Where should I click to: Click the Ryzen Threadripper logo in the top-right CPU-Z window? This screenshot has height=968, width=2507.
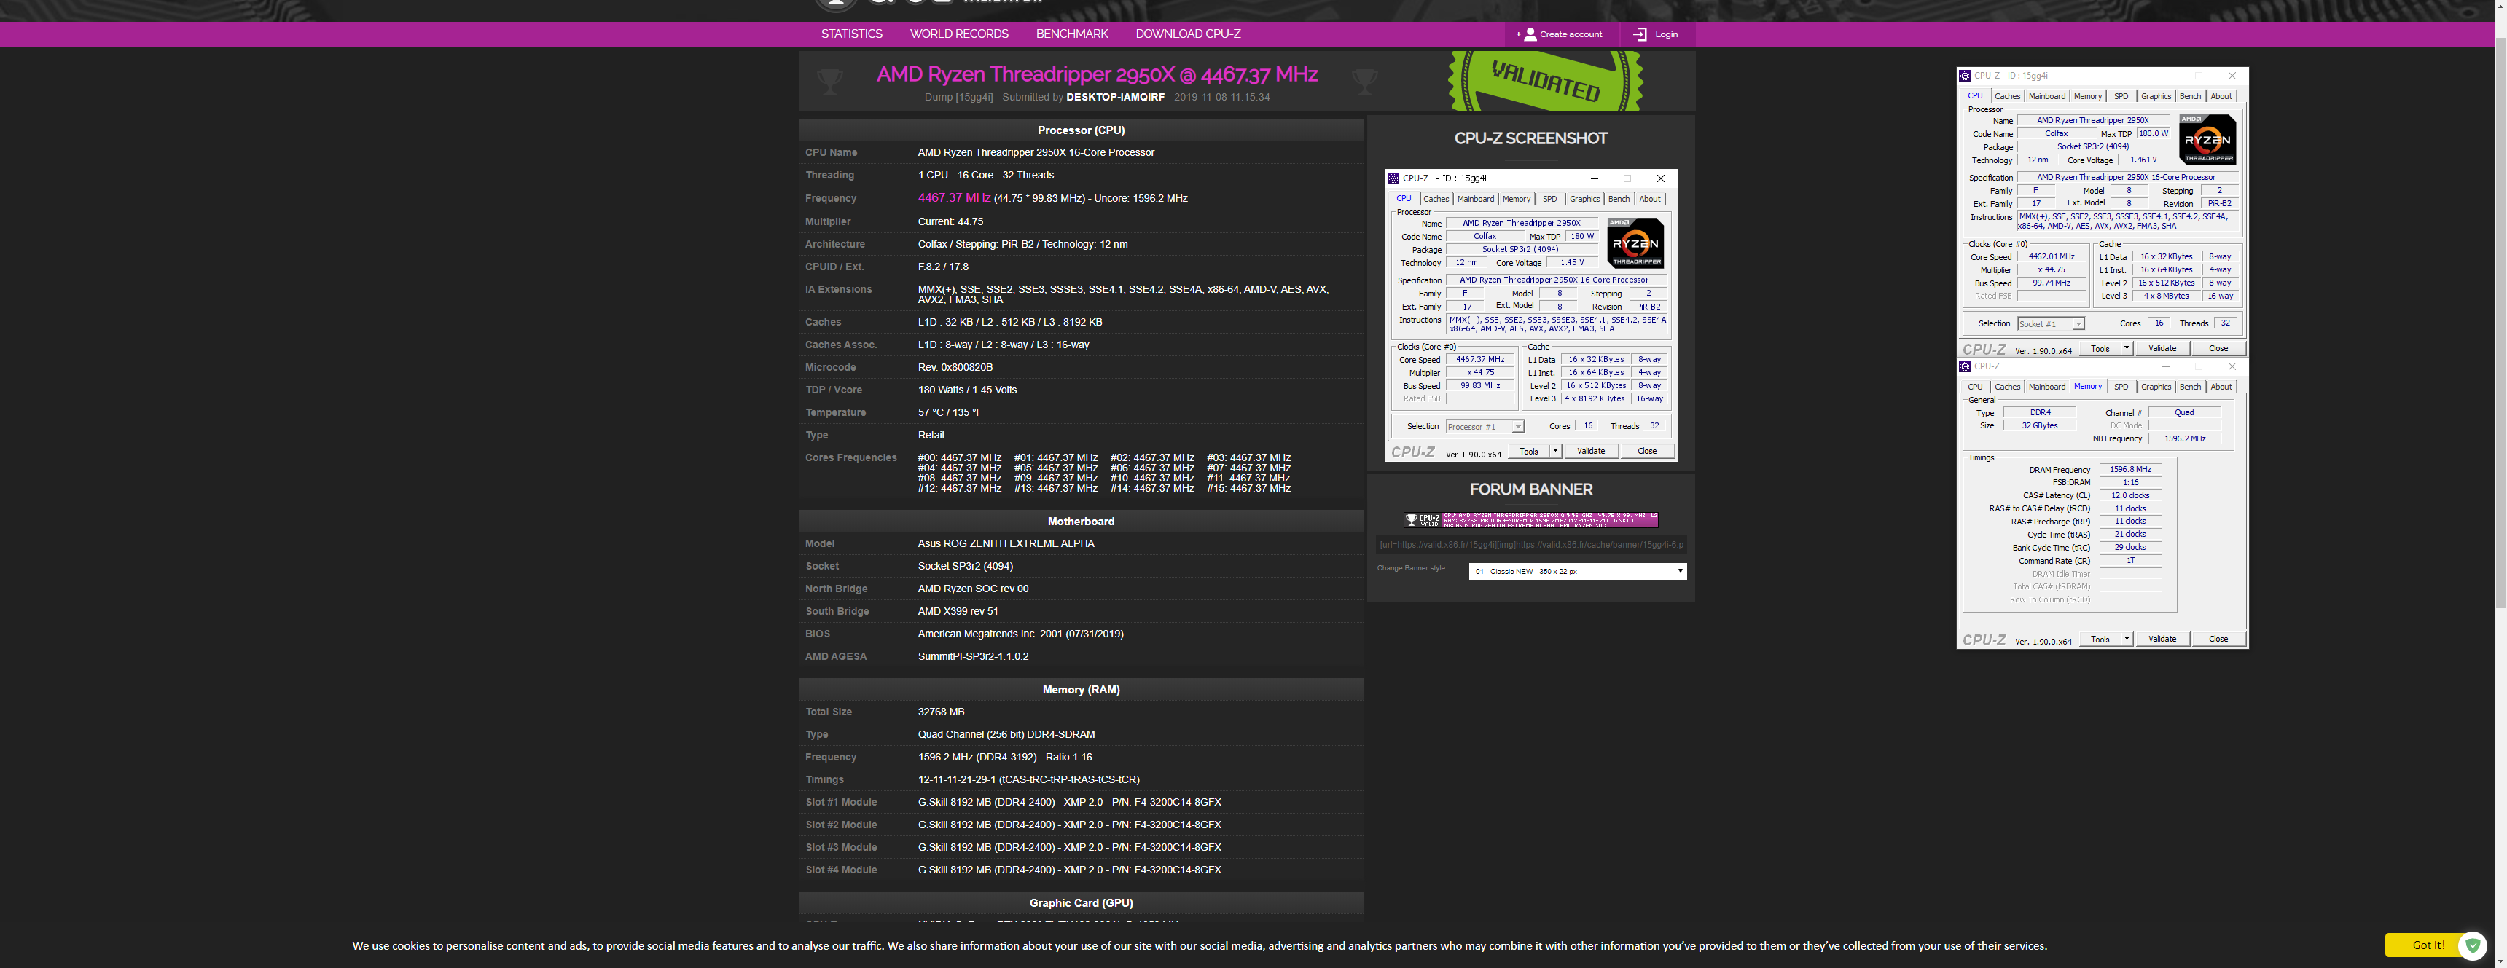[x=2207, y=140]
